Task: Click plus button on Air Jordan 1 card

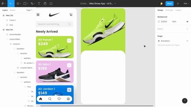Action: point(69,90)
